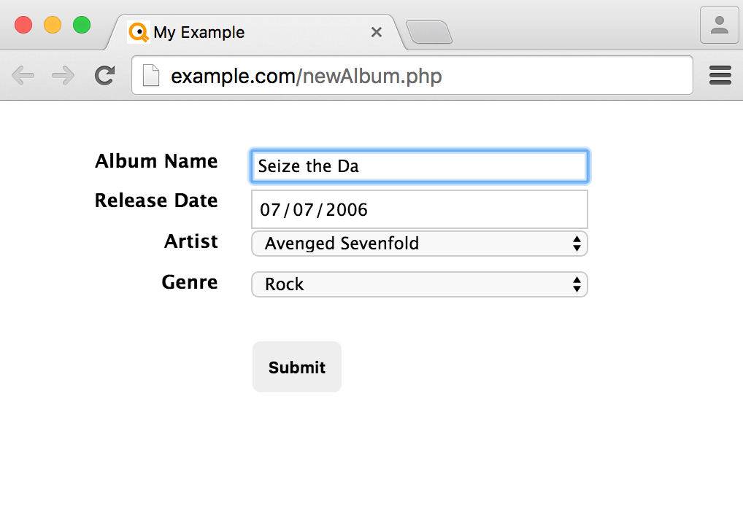Open the hamburger menu icon

(x=720, y=75)
